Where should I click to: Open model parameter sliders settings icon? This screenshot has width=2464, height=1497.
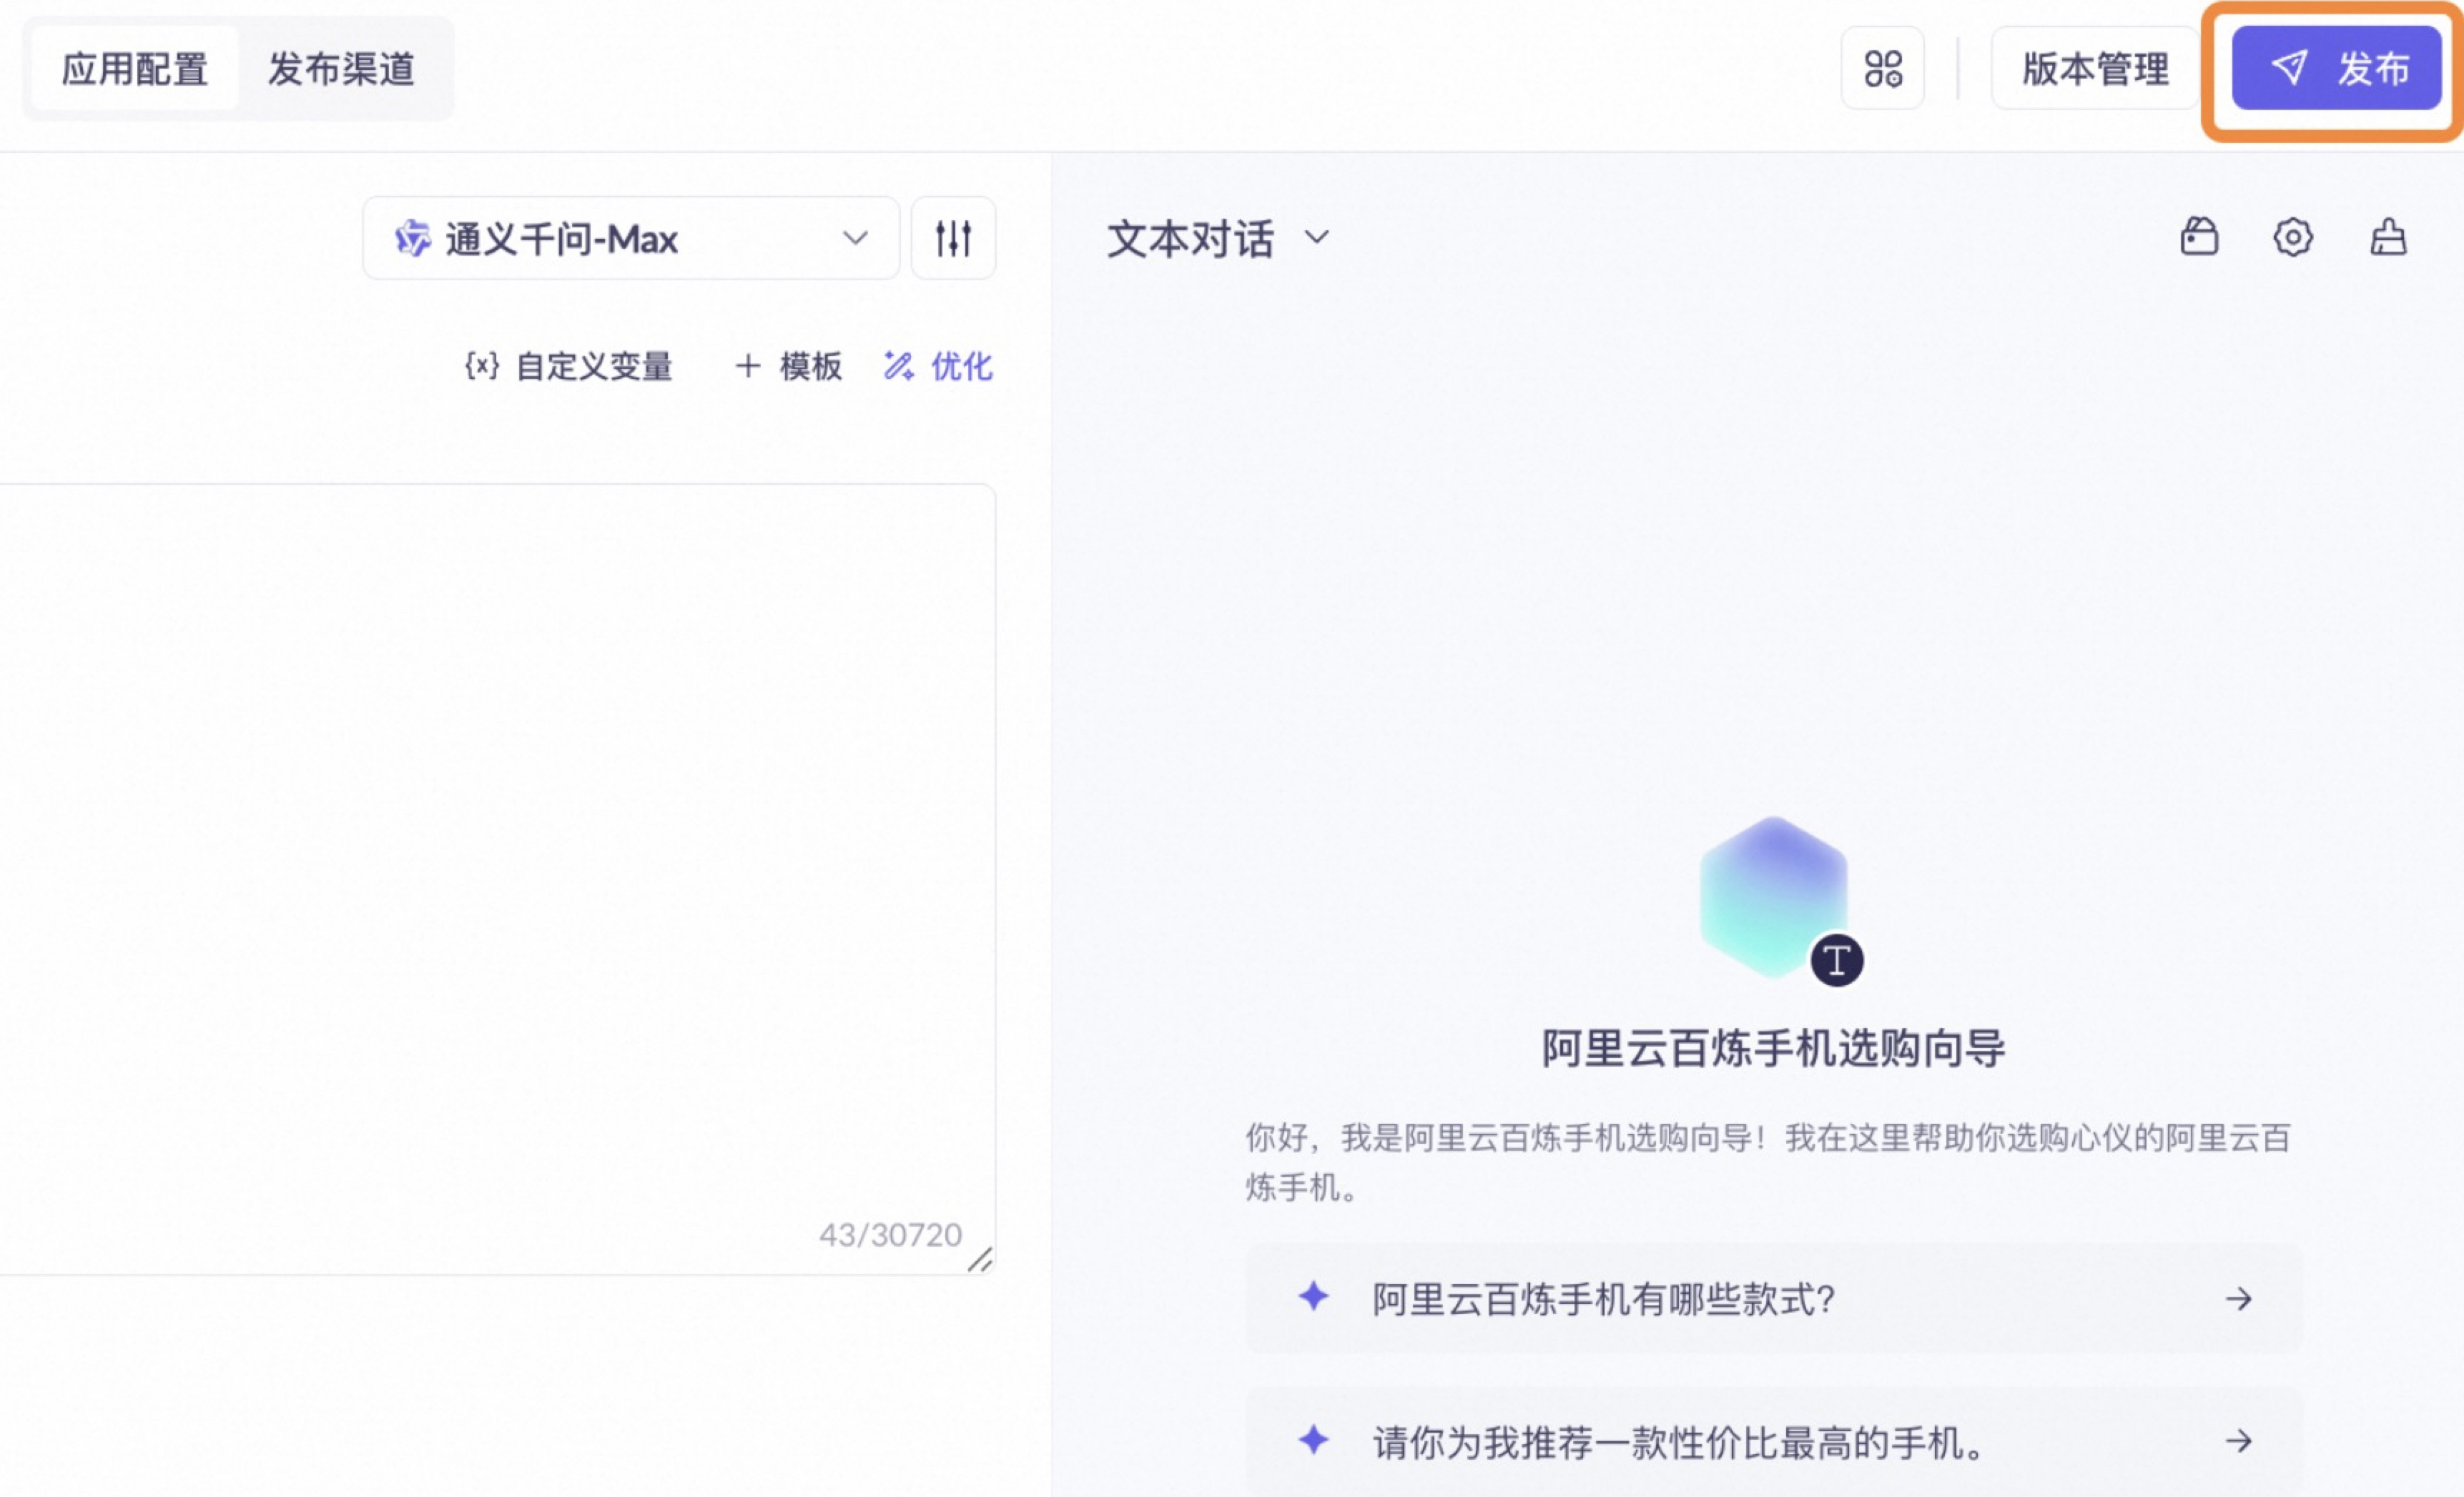953,238
